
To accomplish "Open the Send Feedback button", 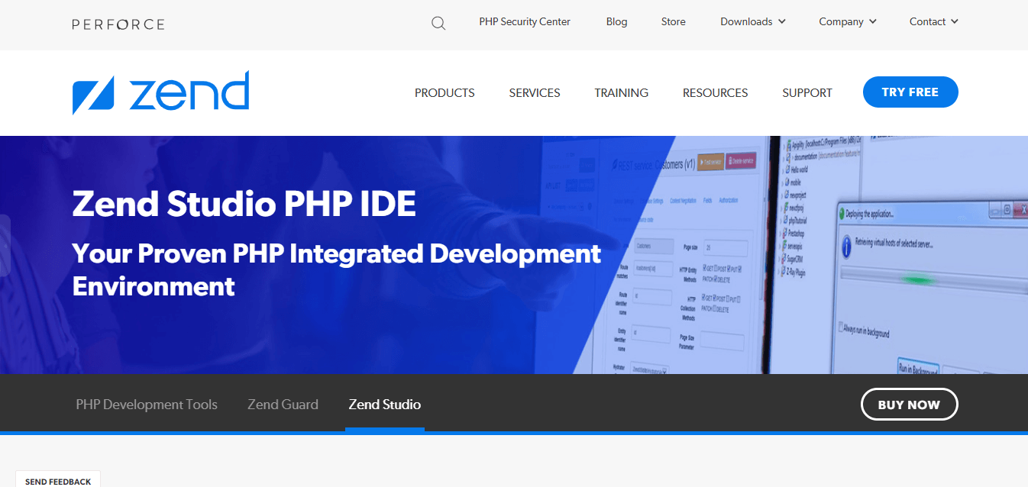I will [58, 481].
